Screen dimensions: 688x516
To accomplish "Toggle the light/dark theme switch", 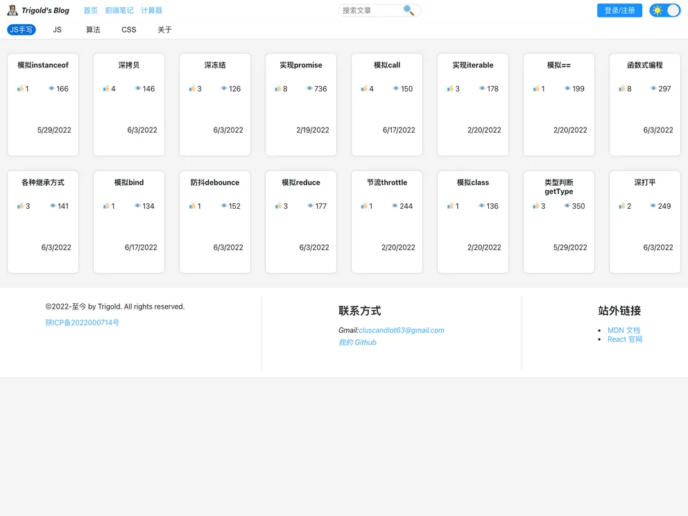I will click(664, 10).
